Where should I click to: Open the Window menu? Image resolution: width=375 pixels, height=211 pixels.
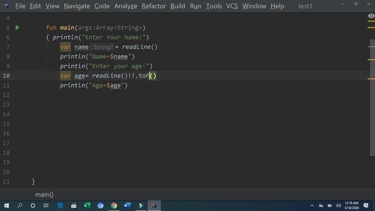click(254, 6)
